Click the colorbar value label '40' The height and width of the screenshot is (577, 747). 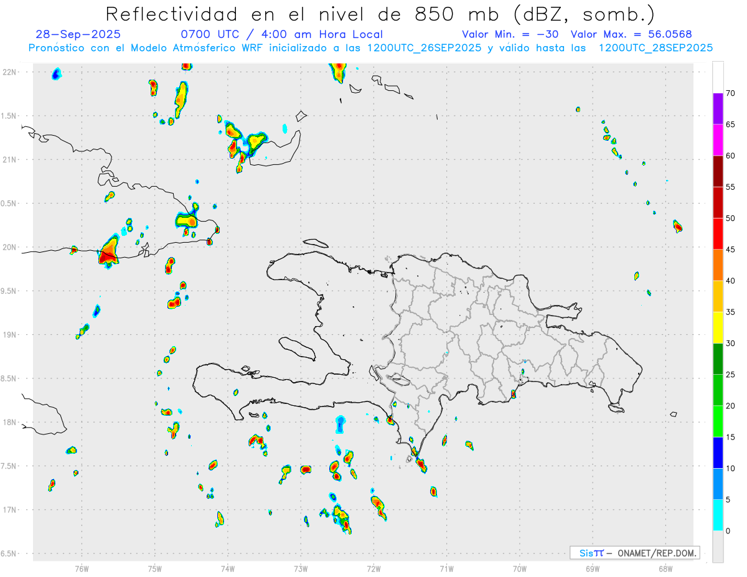[730, 281]
